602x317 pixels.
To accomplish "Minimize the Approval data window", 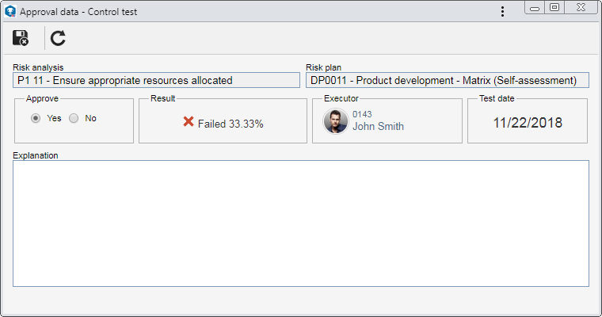I will [535, 8].
